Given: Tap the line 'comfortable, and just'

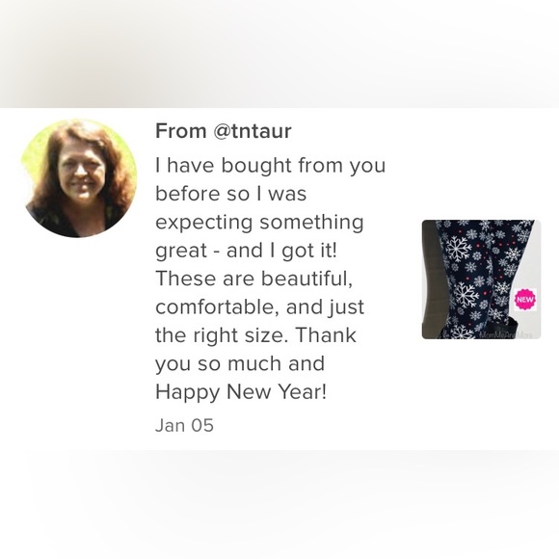Looking at the screenshot, I should (x=259, y=307).
